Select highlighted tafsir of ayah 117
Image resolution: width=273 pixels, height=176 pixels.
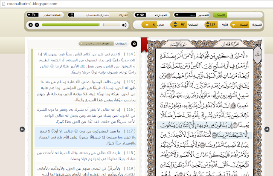[86, 137]
